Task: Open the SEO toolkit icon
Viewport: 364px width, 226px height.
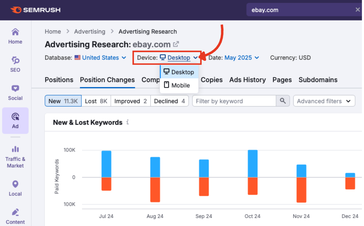Action: pos(15,64)
